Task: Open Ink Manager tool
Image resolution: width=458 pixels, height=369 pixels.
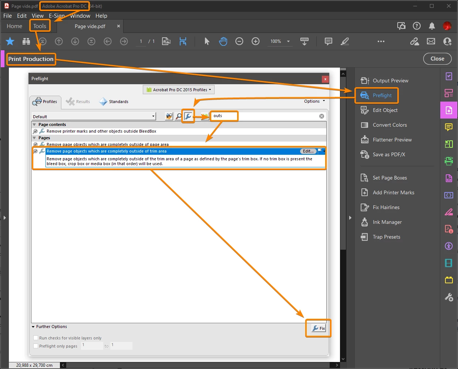Action: tap(381, 222)
